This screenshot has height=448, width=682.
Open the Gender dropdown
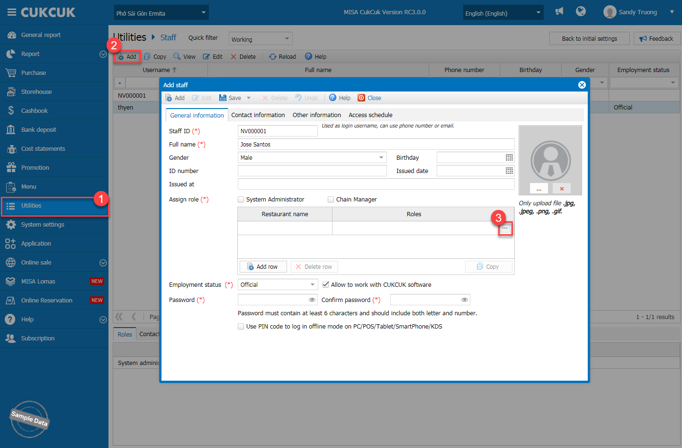[x=381, y=157]
